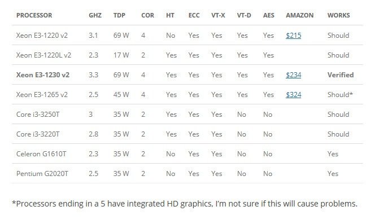Viewport: 375px width, 224px height.
Task: Open the $215 Amazon link
Action: click(x=294, y=36)
